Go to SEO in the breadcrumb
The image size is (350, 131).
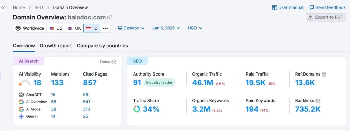(39, 7)
